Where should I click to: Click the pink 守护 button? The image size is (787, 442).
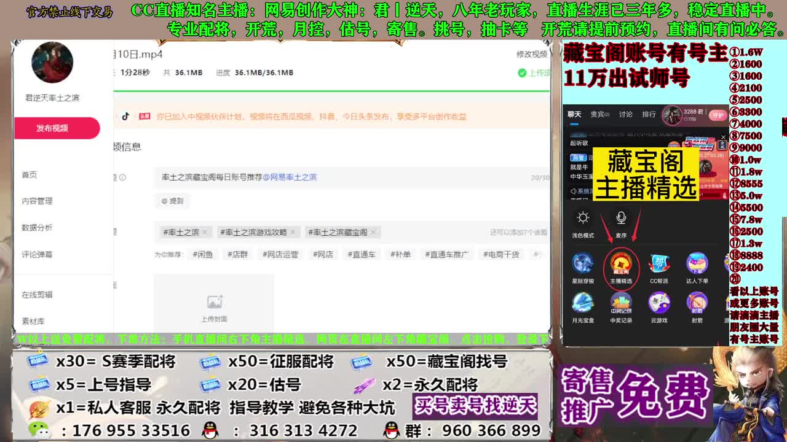pos(718,115)
